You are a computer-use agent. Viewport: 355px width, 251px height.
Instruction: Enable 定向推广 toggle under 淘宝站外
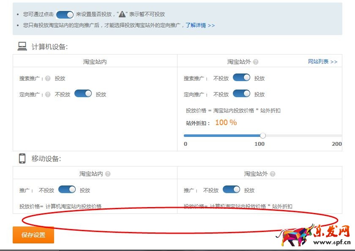coord(241,94)
